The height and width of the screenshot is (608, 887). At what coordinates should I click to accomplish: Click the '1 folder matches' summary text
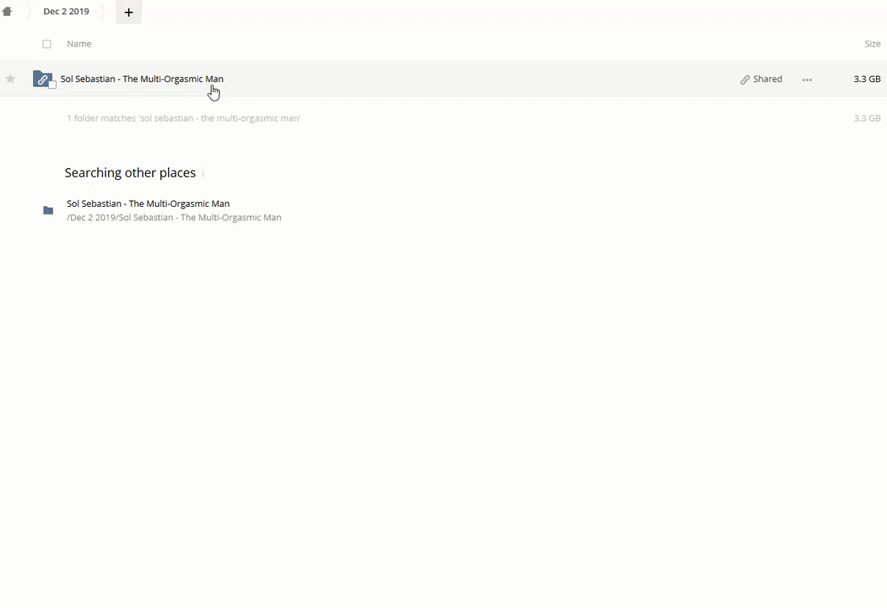(x=183, y=118)
